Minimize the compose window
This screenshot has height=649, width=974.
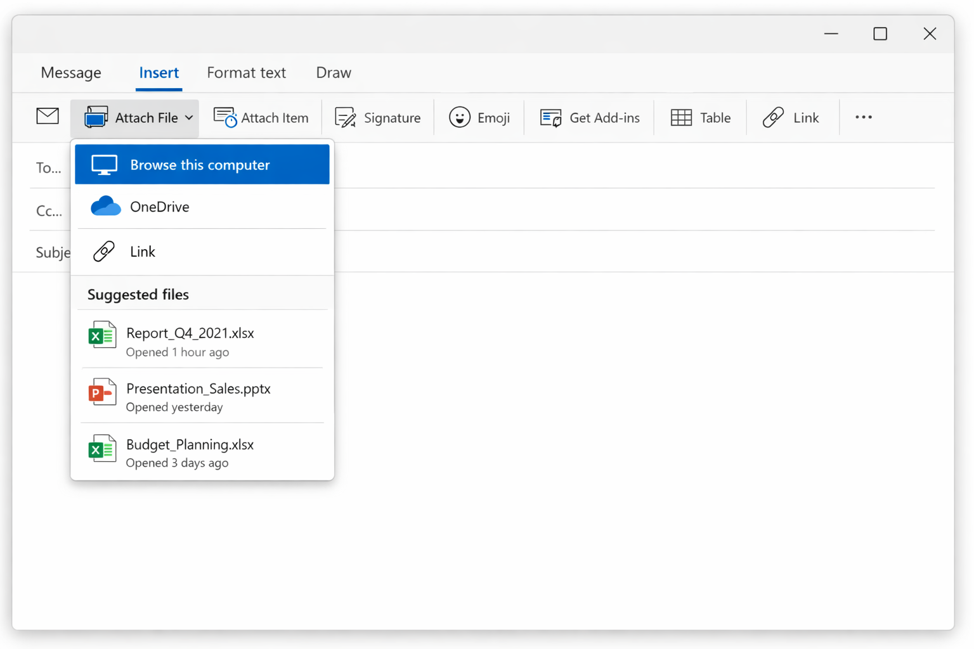(831, 34)
